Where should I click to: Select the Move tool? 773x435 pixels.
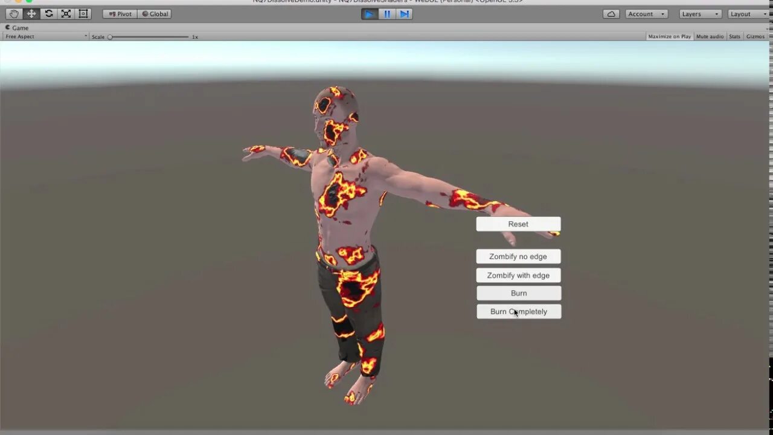click(x=31, y=14)
